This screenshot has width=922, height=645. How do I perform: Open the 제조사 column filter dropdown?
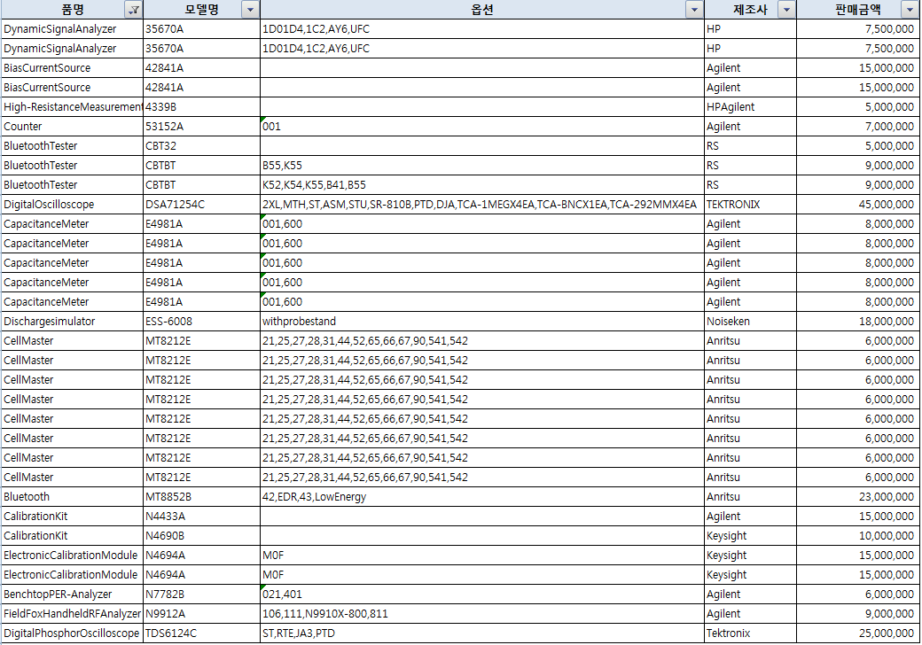tap(785, 10)
